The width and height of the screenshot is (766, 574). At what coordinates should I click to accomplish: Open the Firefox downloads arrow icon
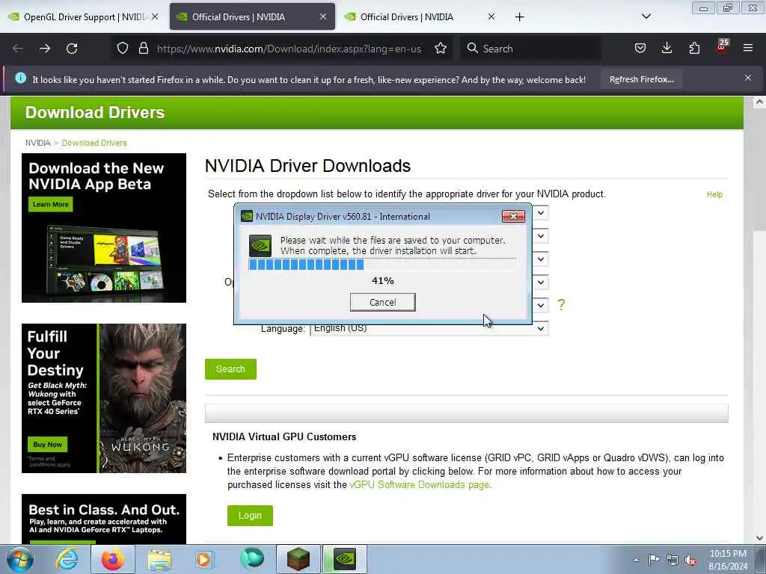(667, 49)
